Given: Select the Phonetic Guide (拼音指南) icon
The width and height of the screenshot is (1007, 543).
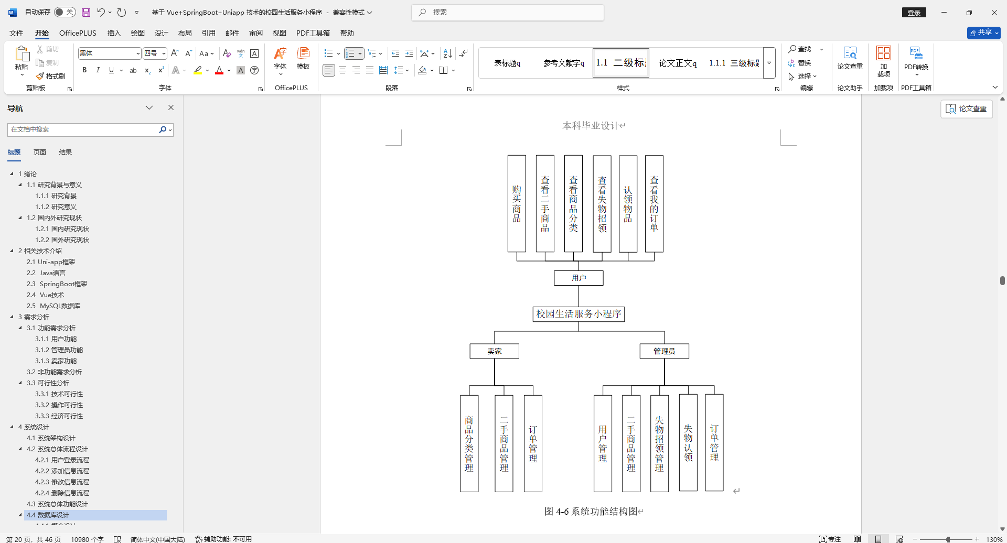Looking at the screenshot, I should coord(240,53).
